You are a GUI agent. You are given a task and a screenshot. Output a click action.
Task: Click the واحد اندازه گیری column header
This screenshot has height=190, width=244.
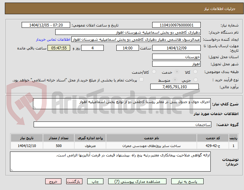coord(90,138)
